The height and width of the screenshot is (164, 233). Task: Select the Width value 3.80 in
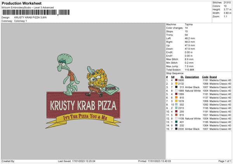click(227, 13)
